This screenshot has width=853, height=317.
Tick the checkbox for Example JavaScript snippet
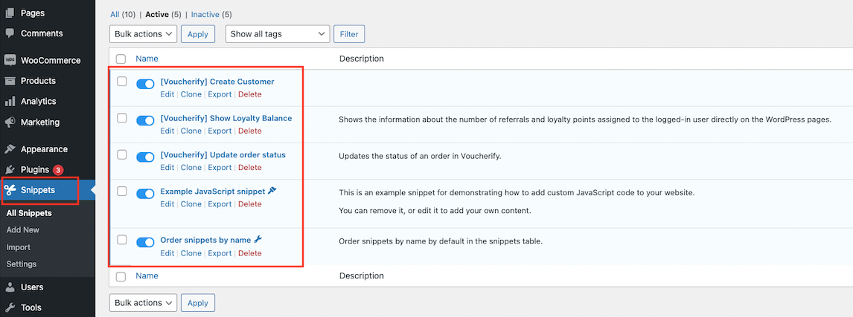coord(122,191)
